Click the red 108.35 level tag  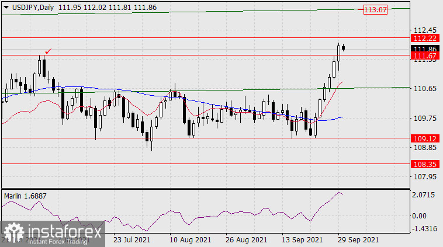(424, 165)
